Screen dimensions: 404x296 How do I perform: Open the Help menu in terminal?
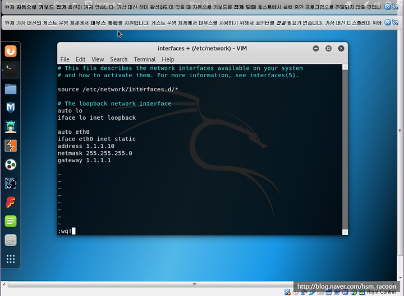(168, 59)
